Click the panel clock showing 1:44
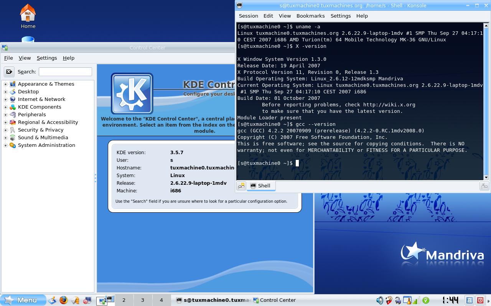The width and height of the screenshot is (491, 306). [450, 300]
